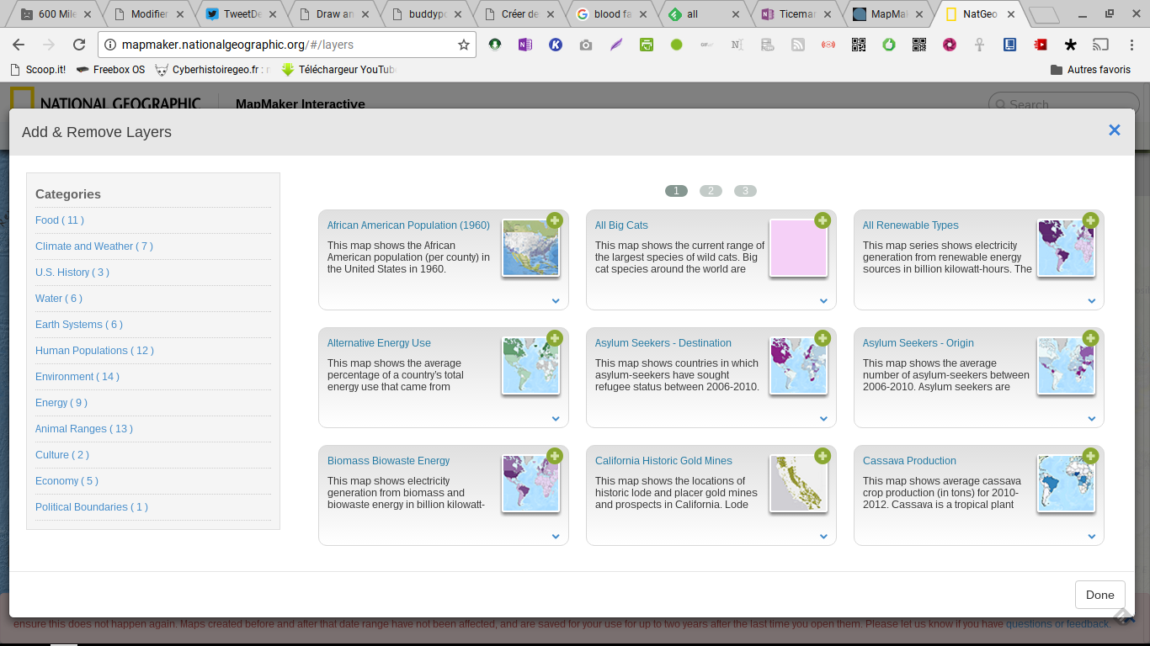The width and height of the screenshot is (1150, 646).
Task: Expand the California Historic Gold Mines description
Action: 823,537
